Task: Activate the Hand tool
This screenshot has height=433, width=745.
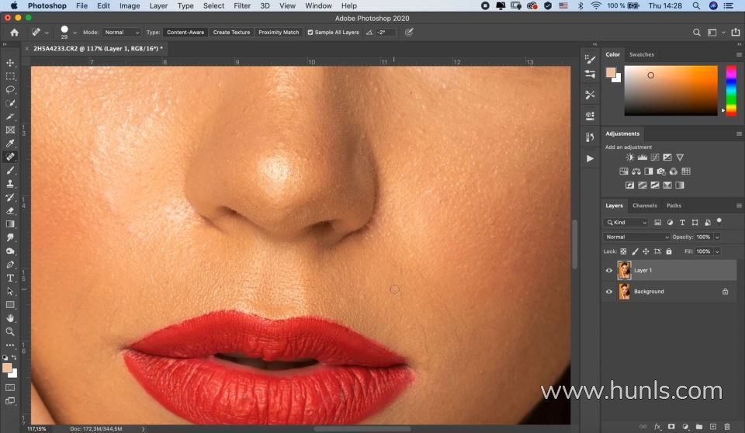Action: pyautogui.click(x=10, y=318)
